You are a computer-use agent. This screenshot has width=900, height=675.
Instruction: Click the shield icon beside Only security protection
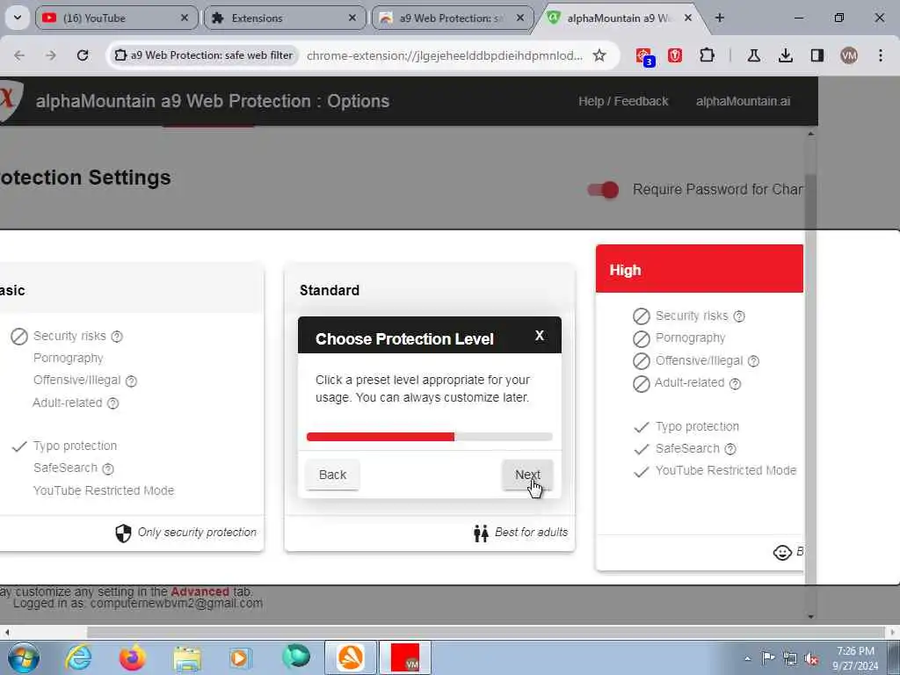point(123,533)
